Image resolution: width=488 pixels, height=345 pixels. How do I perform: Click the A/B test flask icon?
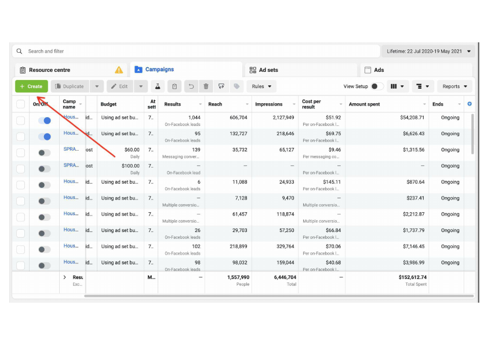coord(158,86)
